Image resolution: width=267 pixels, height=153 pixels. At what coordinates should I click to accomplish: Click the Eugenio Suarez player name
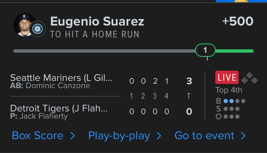tap(97, 22)
